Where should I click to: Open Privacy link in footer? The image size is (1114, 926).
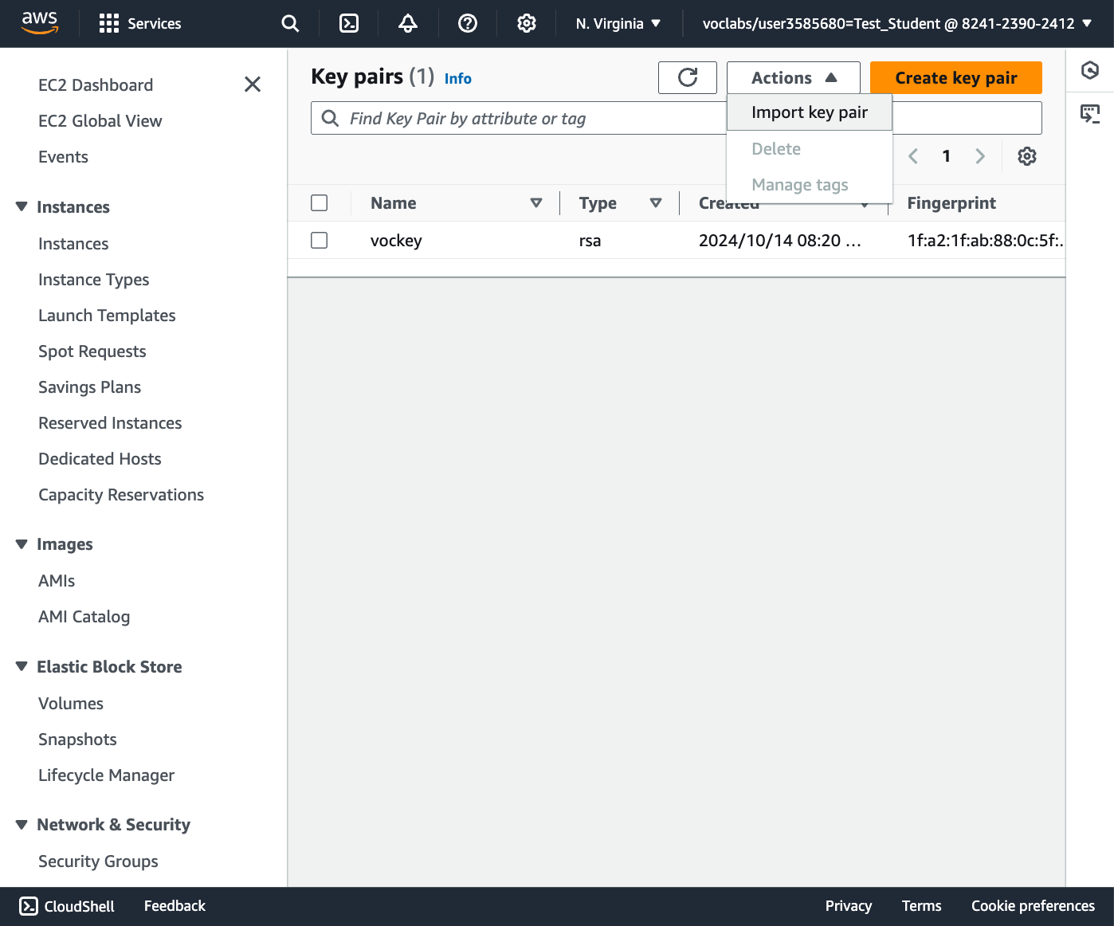tap(849, 906)
